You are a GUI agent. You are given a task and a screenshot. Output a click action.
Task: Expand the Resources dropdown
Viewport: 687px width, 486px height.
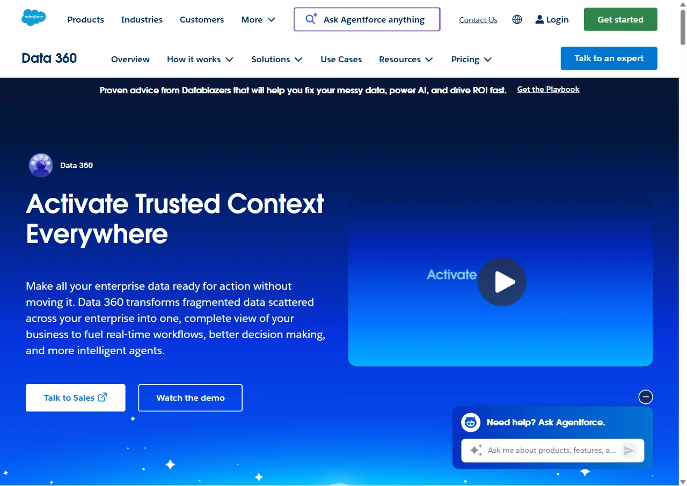tap(406, 59)
